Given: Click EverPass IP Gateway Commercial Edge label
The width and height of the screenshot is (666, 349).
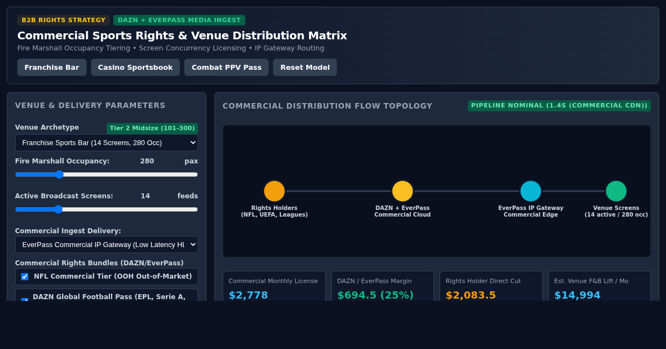Looking at the screenshot, I should click(531, 211).
